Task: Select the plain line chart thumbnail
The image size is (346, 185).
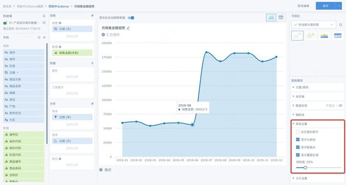Action: point(297,36)
